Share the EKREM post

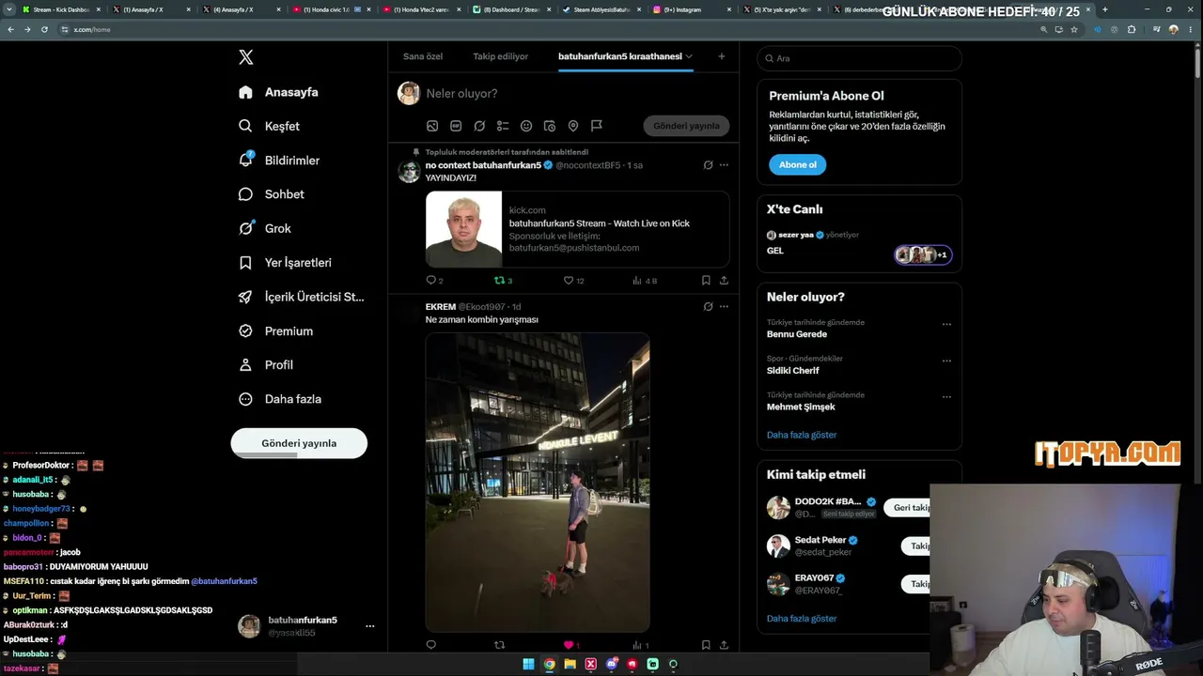pos(724,645)
